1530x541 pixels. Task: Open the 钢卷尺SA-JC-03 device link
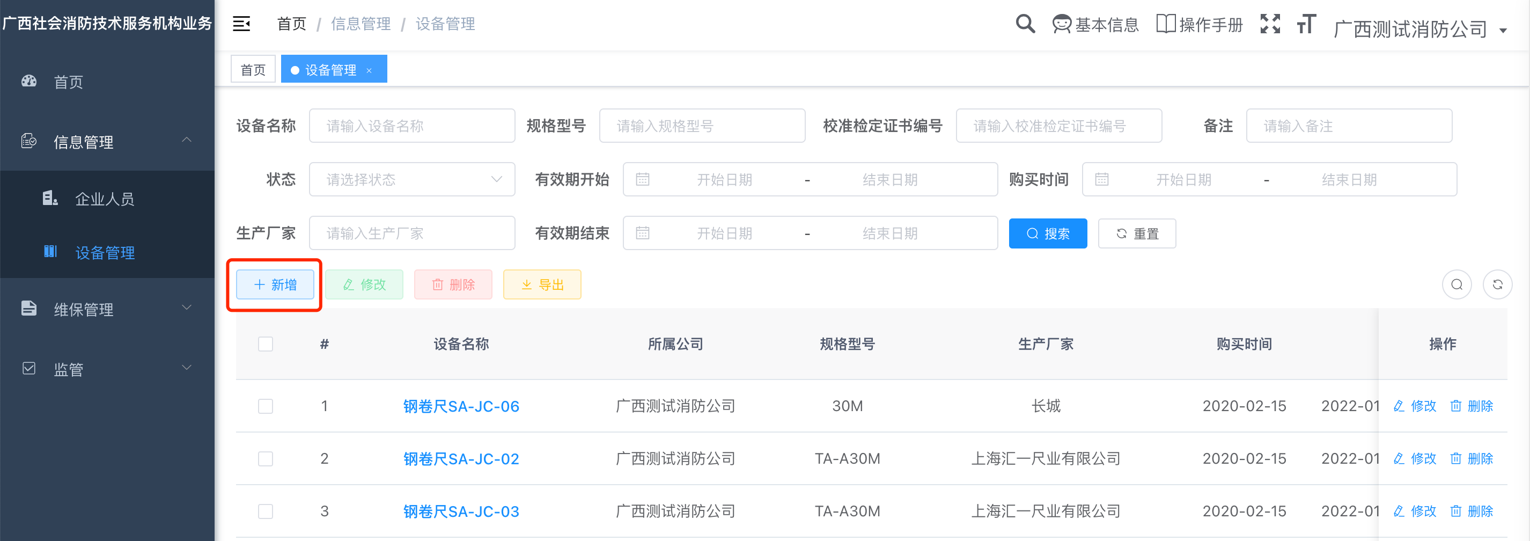[x=461, y=511]
